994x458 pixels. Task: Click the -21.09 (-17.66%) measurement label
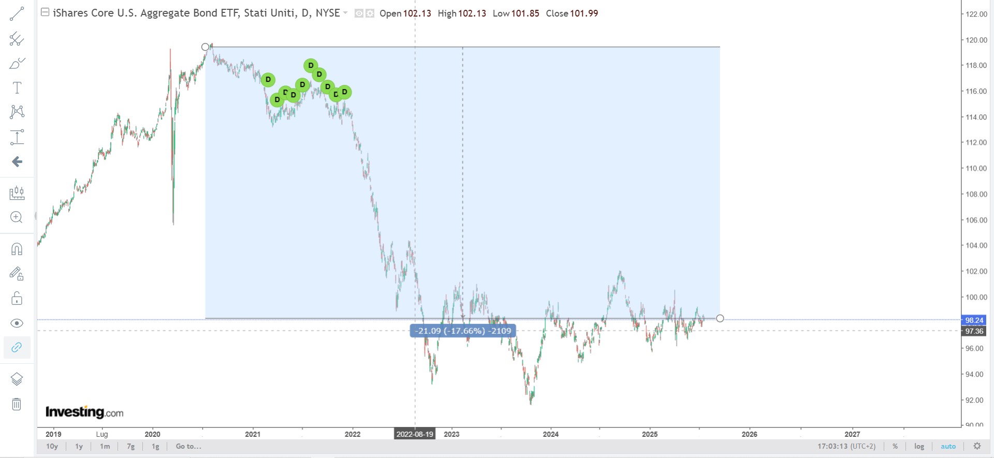pyautogui.click(x=463, y=331)
